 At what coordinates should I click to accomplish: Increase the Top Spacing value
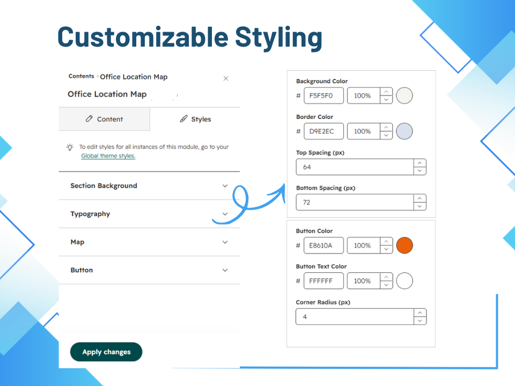click(x=420, y=163)
